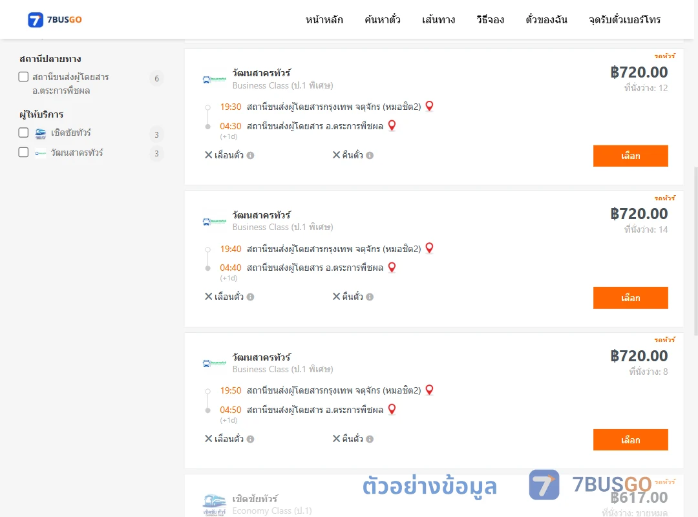Open จุดรับตั๋วเบอร์โทร menu item
This screenshot has height=517, width=698.
point(624,19)
